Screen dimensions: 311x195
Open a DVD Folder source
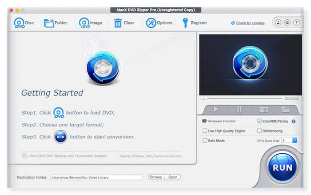[56, 23]
